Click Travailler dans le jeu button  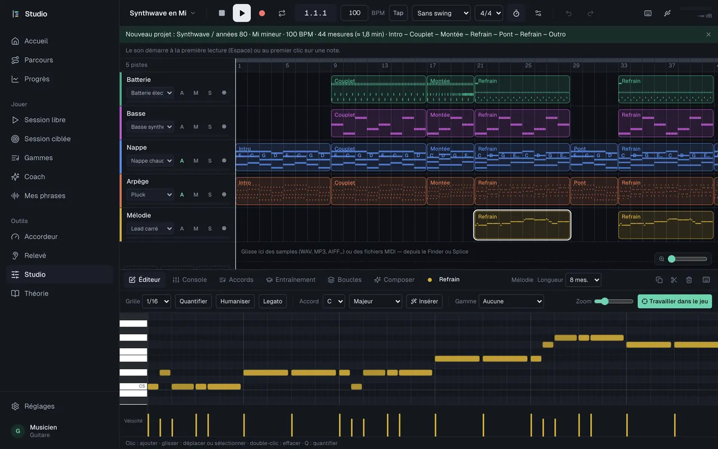click(x=675, y=301)
